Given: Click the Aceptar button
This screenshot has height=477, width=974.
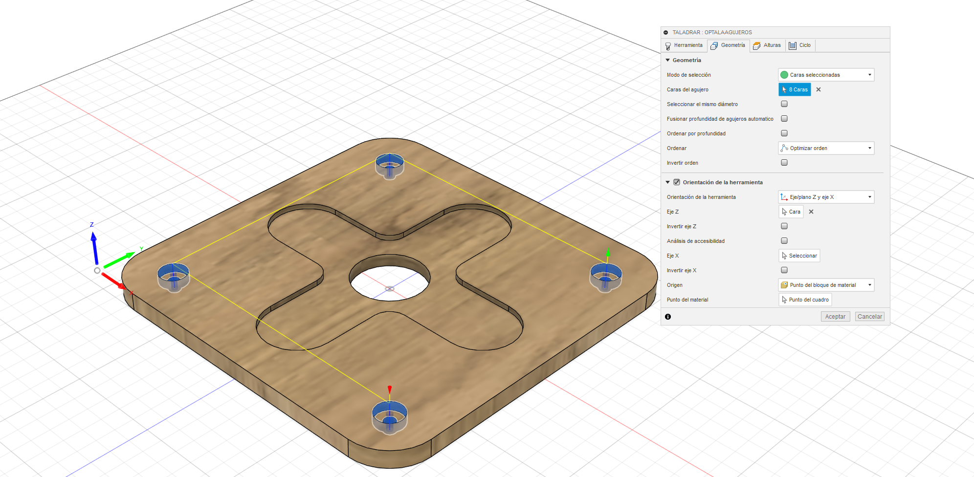Looking at the screenshot, I should 835,317.
